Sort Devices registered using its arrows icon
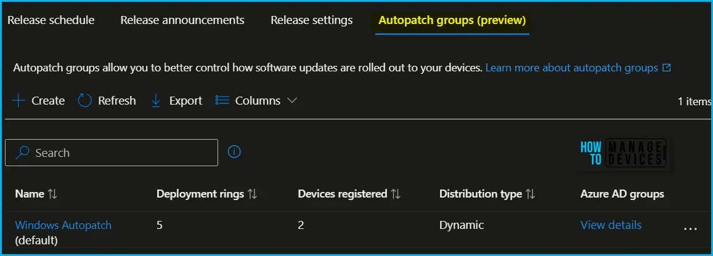 click(x=396, y=194)
